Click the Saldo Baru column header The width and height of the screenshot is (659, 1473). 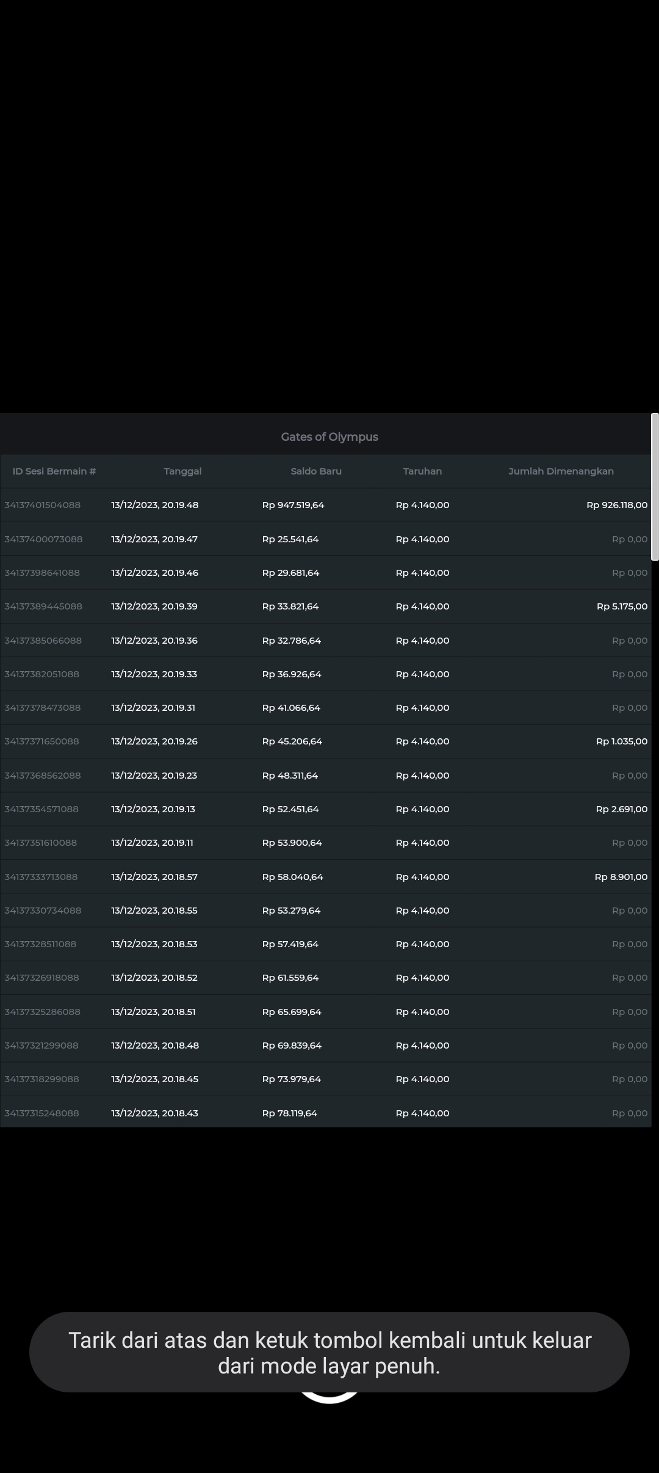click(x=316, y=471)
